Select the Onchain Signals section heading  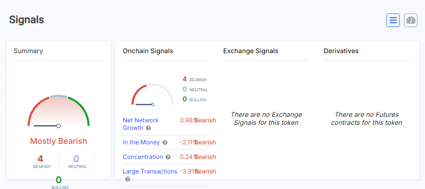pyautogui.click(x=148, y=51)
